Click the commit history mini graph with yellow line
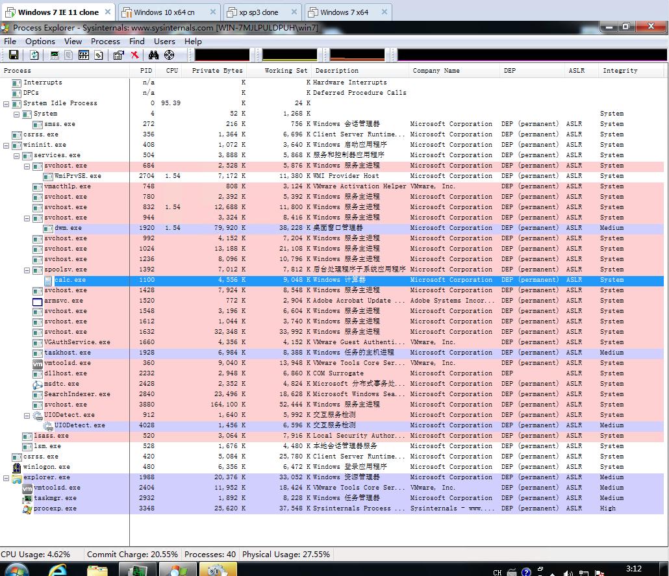Viewport: 669px width, 576px height. pyautogui.click(x=290, y=55)
